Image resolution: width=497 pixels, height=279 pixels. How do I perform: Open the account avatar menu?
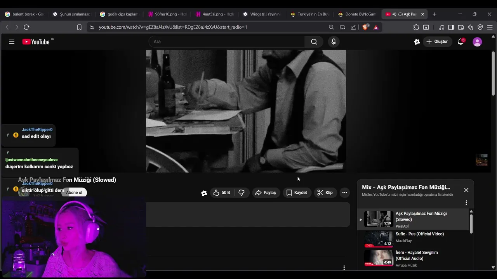pos(477,42)
